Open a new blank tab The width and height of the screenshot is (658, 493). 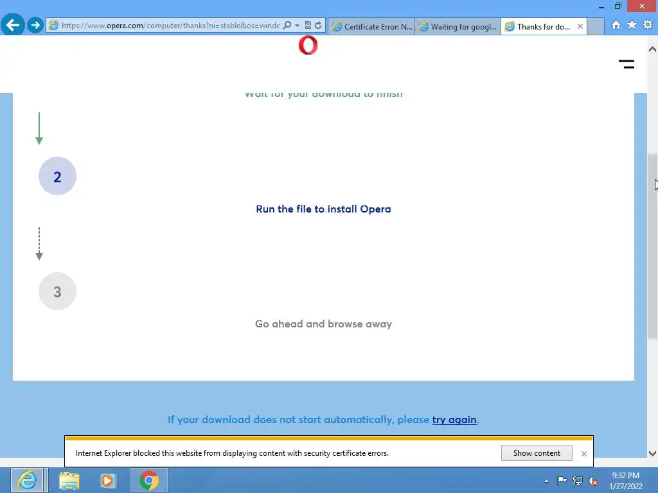pyautogui.click(x=596, y=26)
